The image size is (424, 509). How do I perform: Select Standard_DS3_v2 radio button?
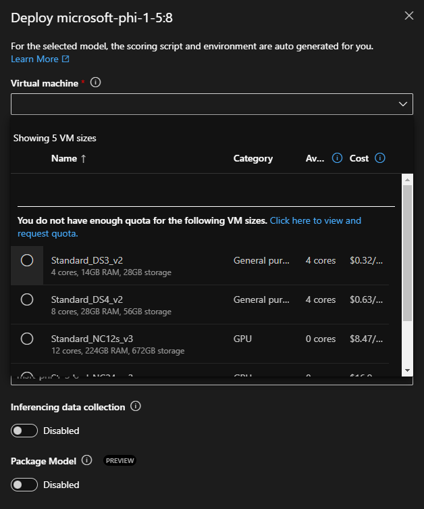click(27, 260)
